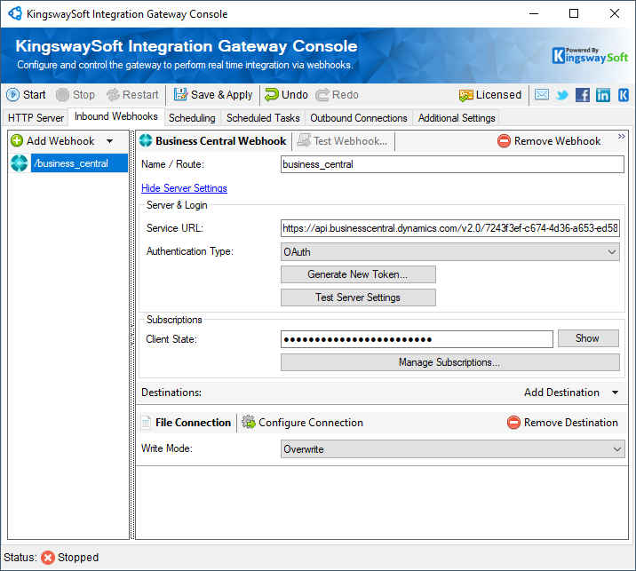Image resolution: width=636 pixels, height=571 pixels.
Task: Click the Stop toolbar button
Action: pos(76,95)
